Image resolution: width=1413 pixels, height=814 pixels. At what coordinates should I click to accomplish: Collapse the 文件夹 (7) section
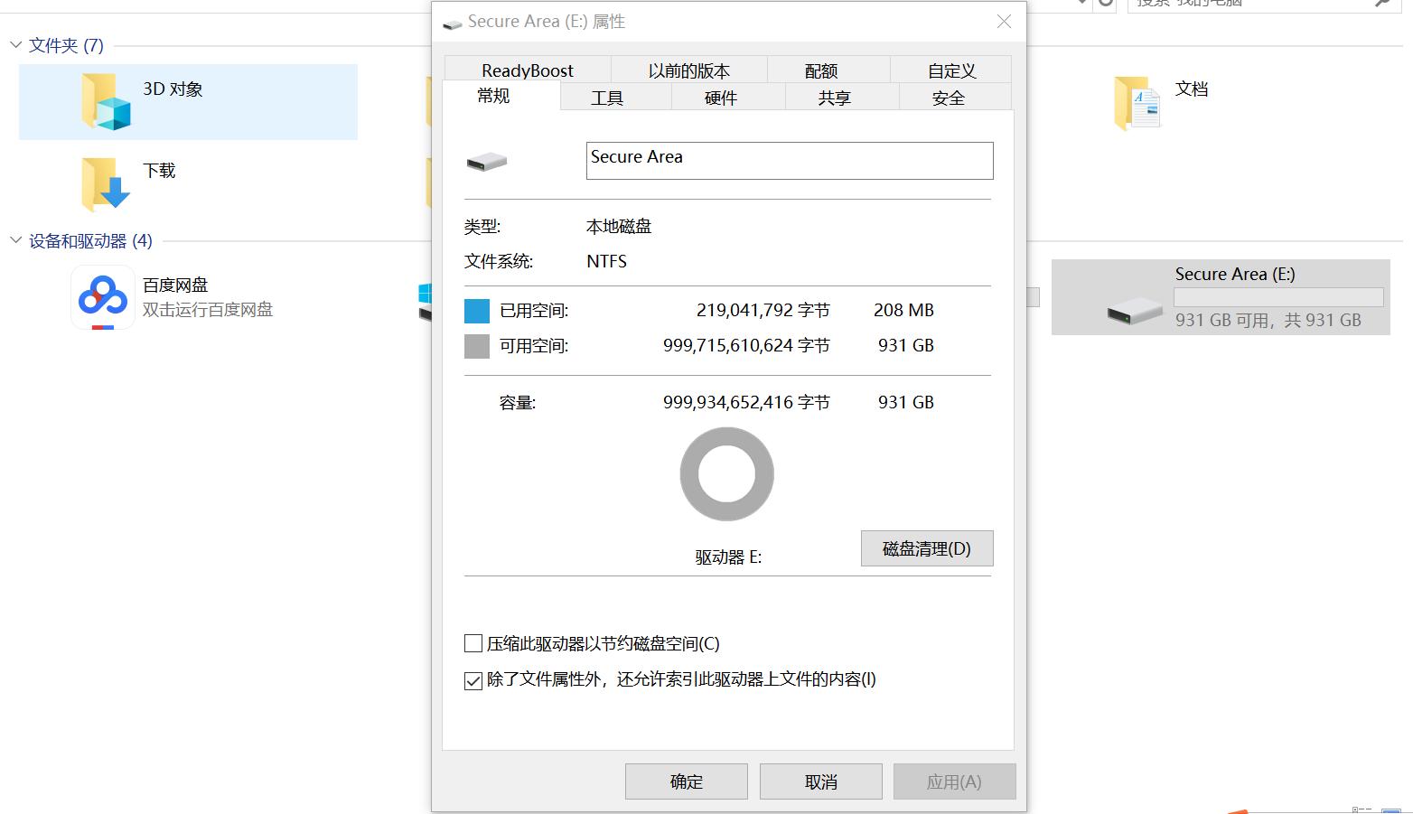coord(15,45)
